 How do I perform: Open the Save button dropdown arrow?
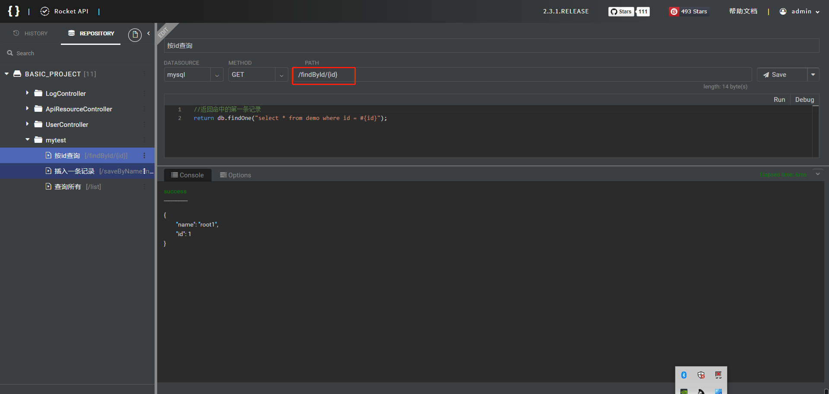(x=813, y=75)
